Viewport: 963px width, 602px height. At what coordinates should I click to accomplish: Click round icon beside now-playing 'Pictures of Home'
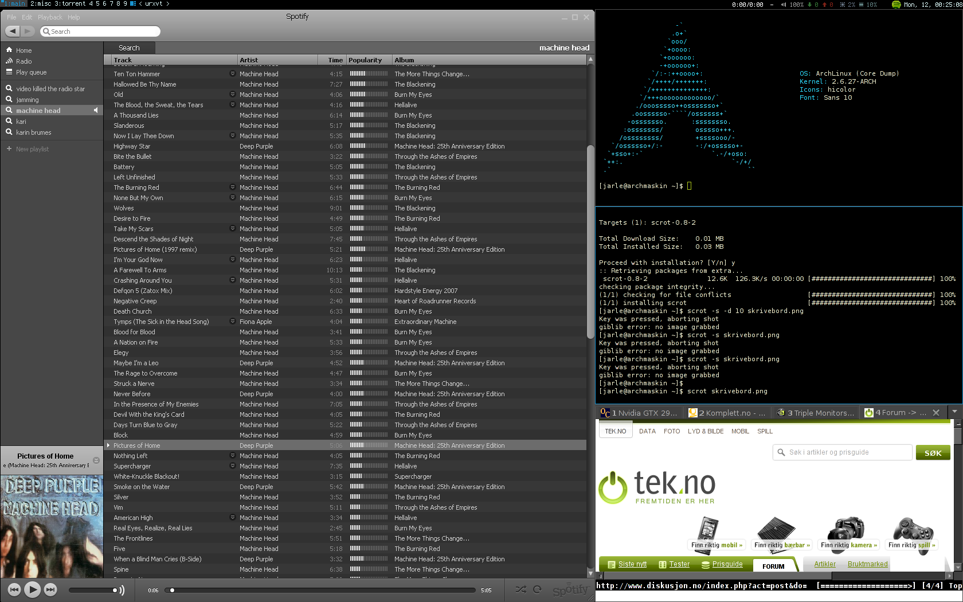pos(96,460)
